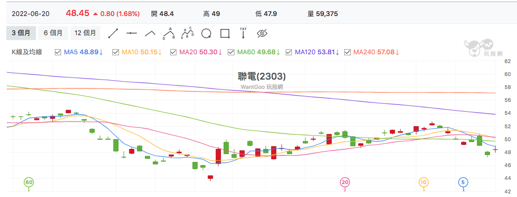The height and width of the screenshot is (197, 517).
Task: Click the high price 高 49
Action: click(212, 14)
